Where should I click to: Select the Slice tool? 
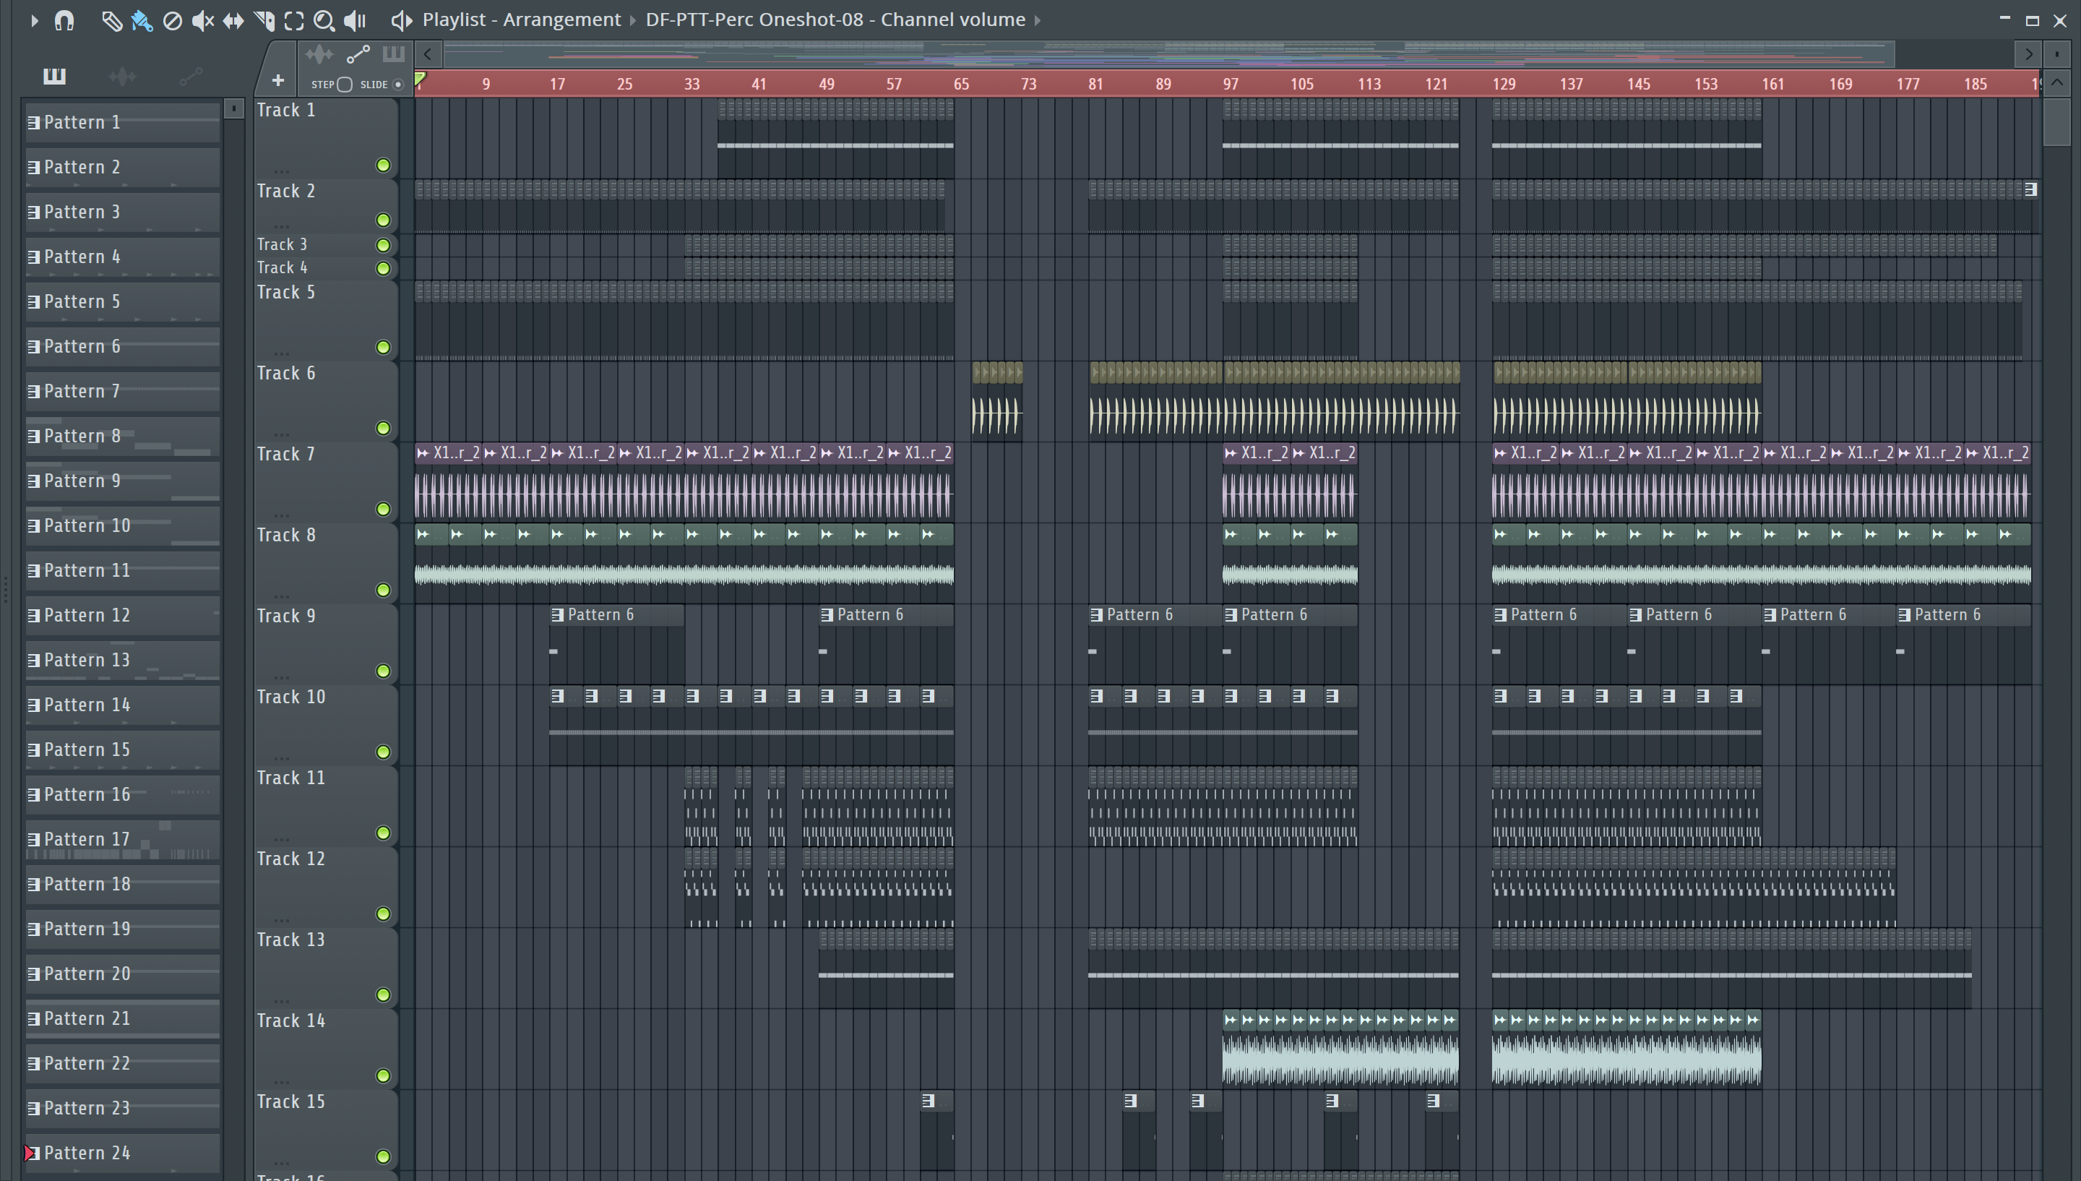coord(264,20)
